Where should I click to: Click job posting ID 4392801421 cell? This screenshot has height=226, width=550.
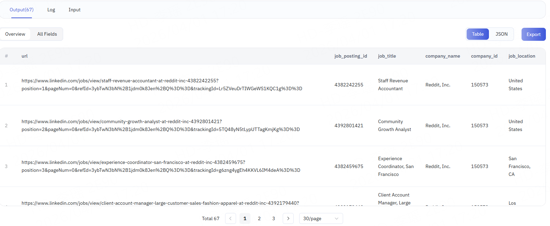tap(349, 126)
